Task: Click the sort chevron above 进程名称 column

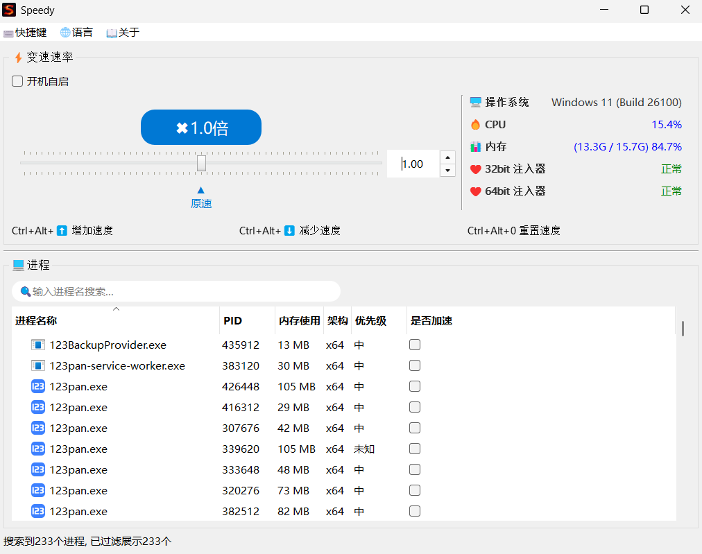Action: pyautogui.click(x=116, y=309)
